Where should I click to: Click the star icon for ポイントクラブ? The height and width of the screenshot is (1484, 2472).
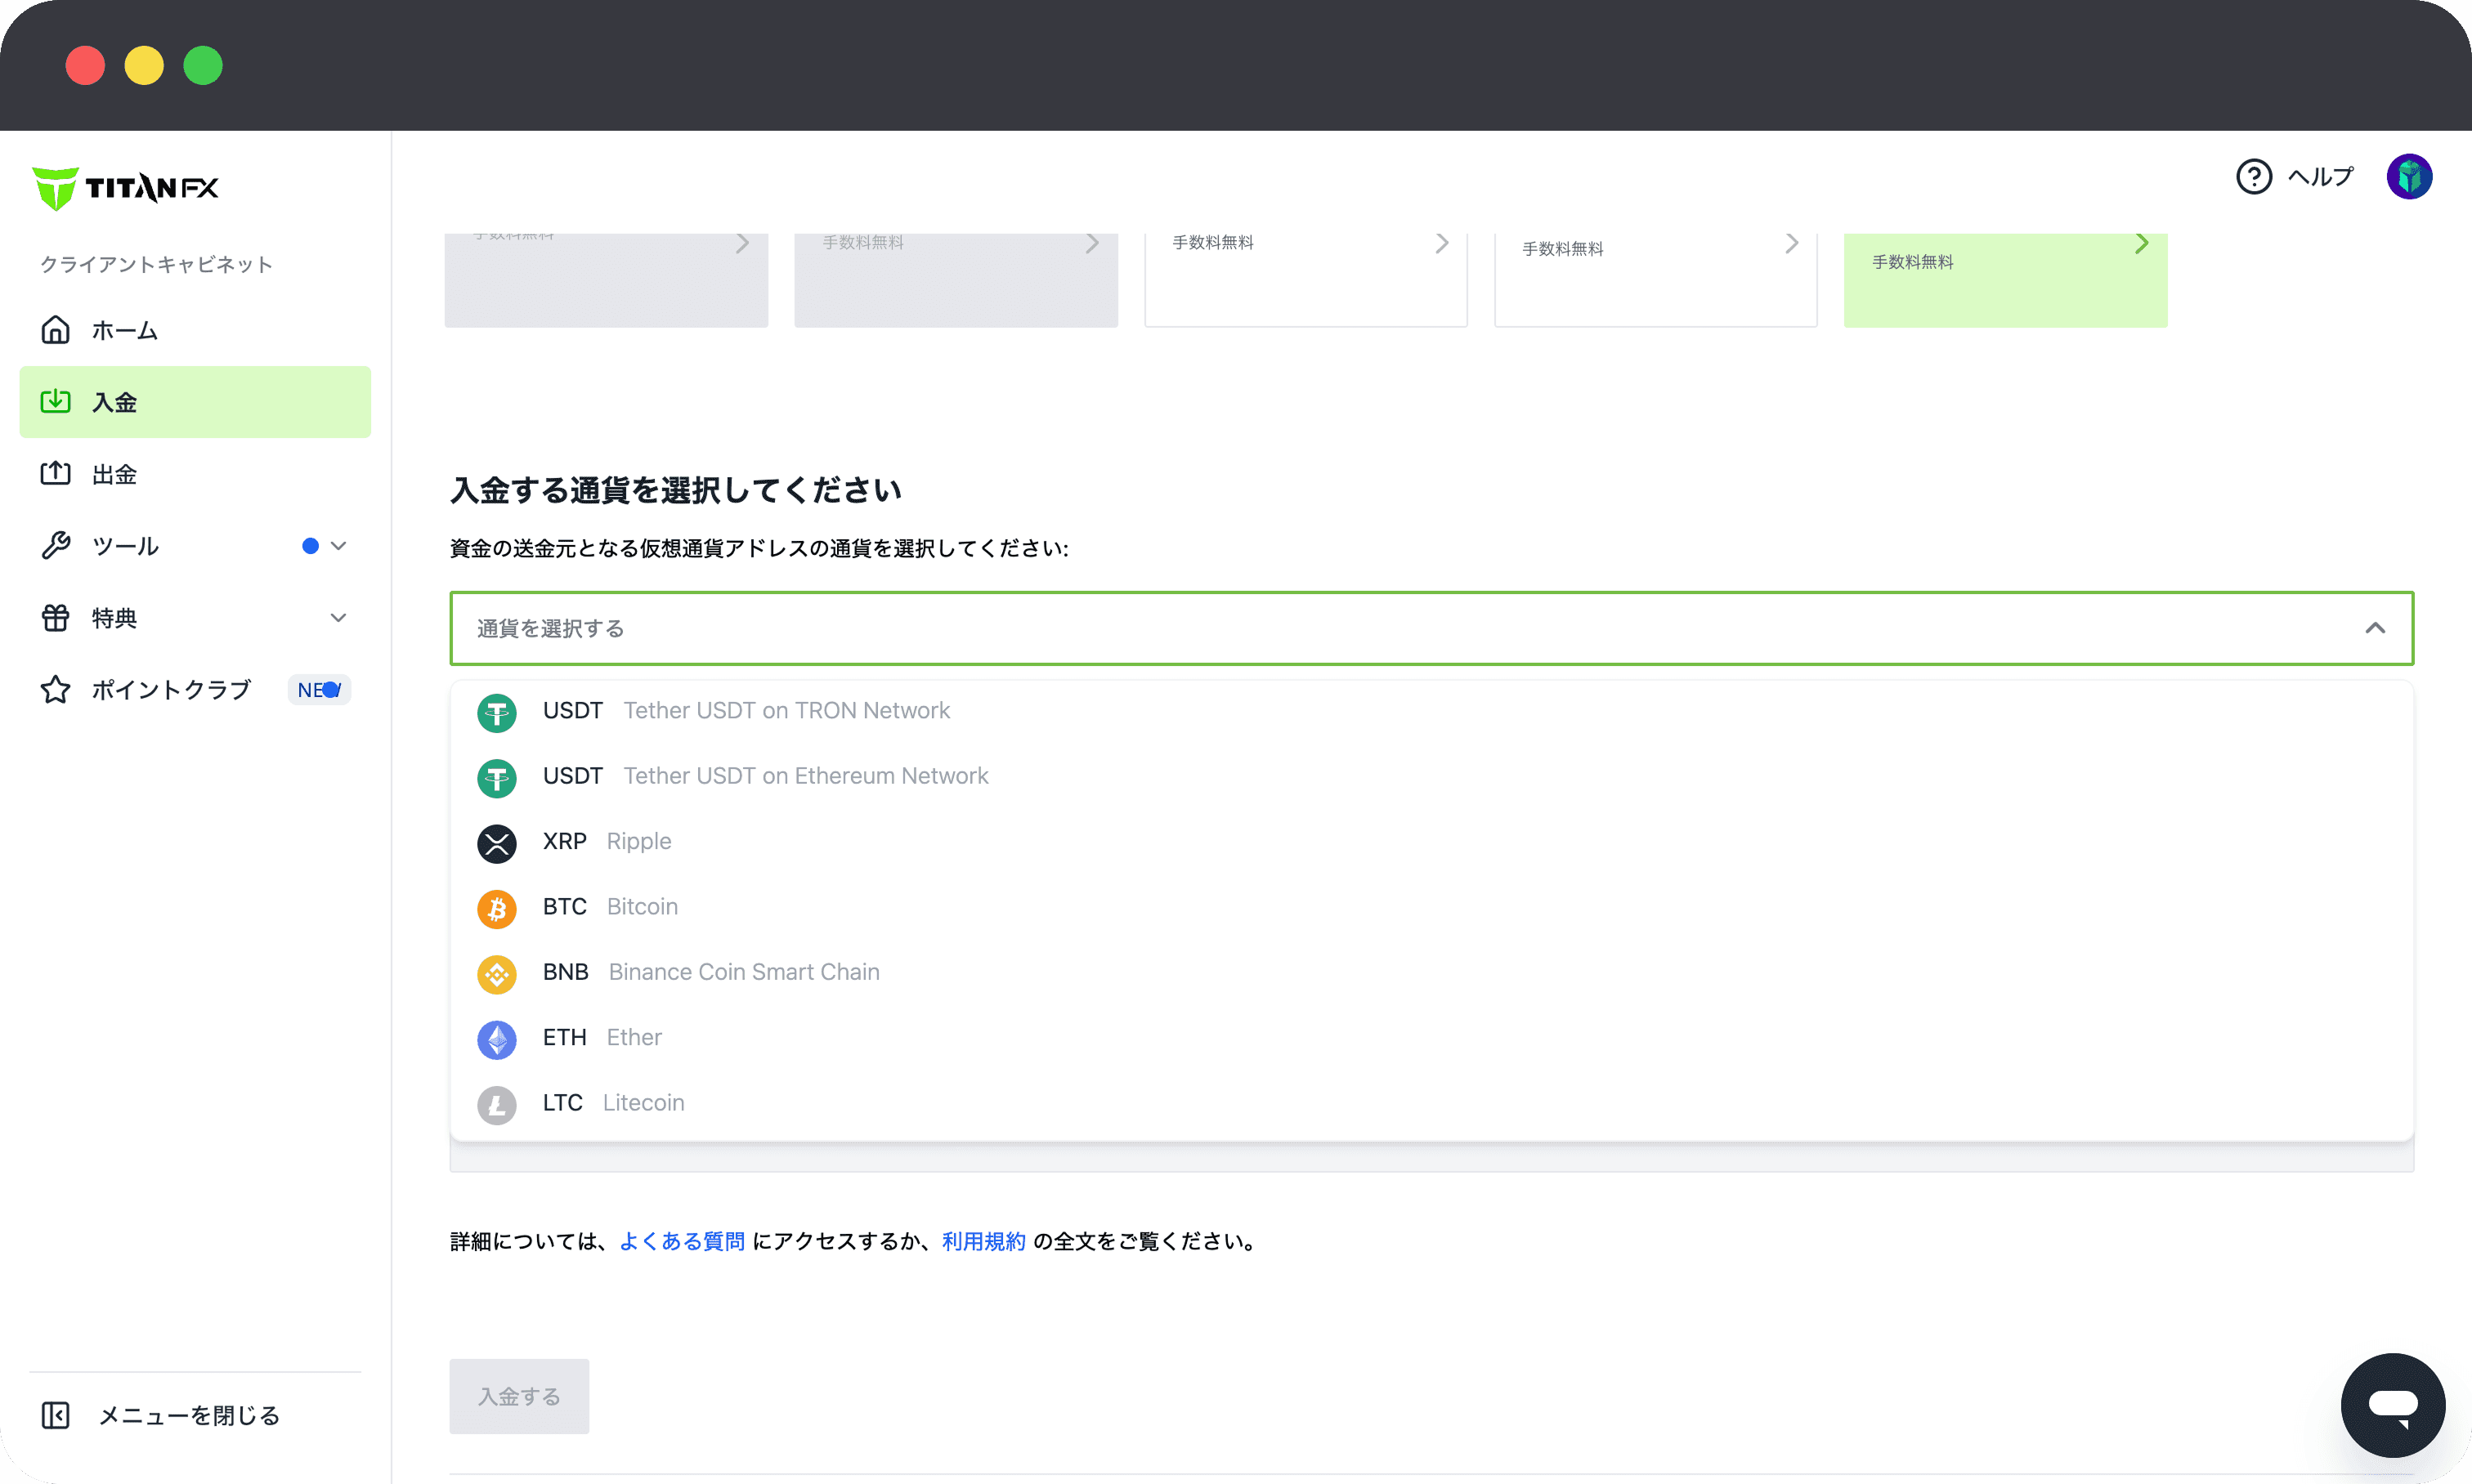(x=56, y=690)
